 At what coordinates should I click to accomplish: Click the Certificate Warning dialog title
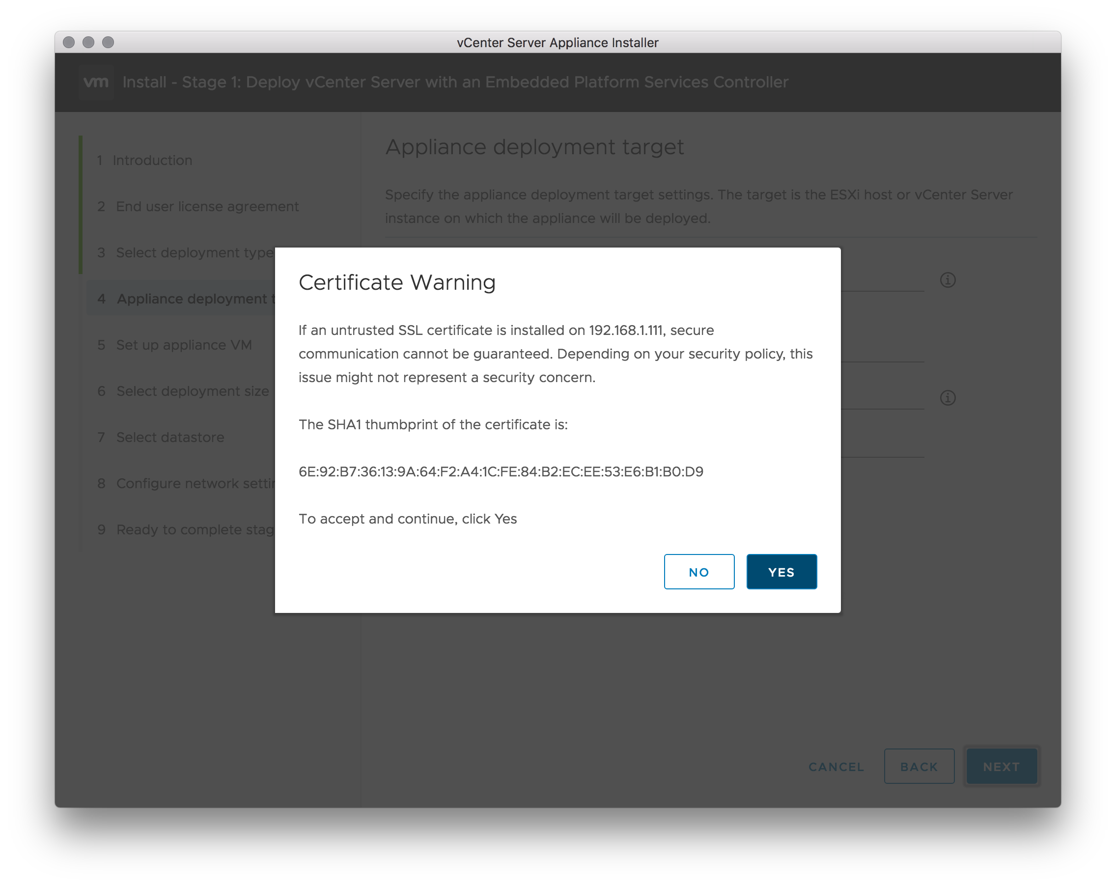tap(397, 282)
